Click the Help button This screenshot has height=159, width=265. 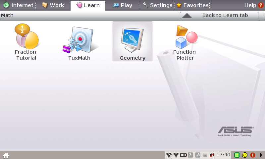pyautogui.click(x=254, y=5)
